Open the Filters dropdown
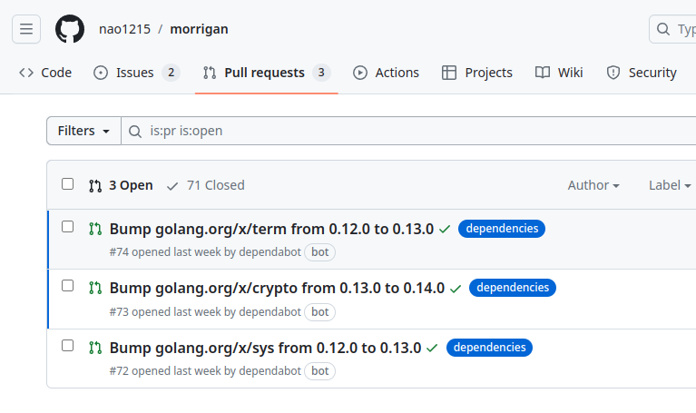The height and width of the screenshot is (413, 696). coord(83,131)
